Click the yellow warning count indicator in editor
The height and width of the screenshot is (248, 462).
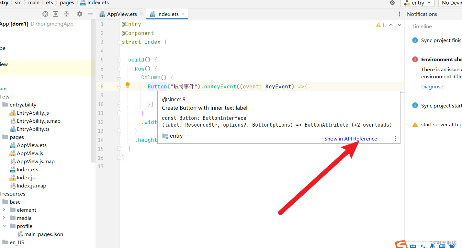(x=380, y=25)
